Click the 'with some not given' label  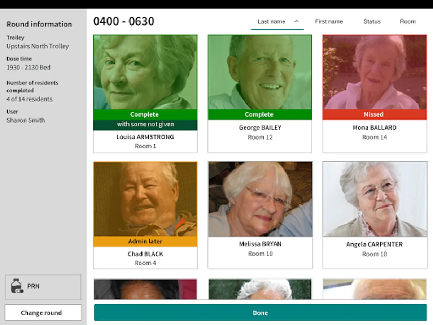(145, 125)
